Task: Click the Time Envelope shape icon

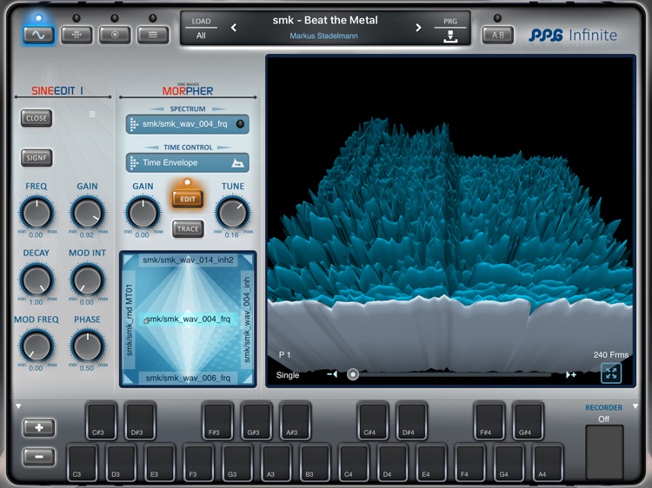Action: (x=237, y=163)
